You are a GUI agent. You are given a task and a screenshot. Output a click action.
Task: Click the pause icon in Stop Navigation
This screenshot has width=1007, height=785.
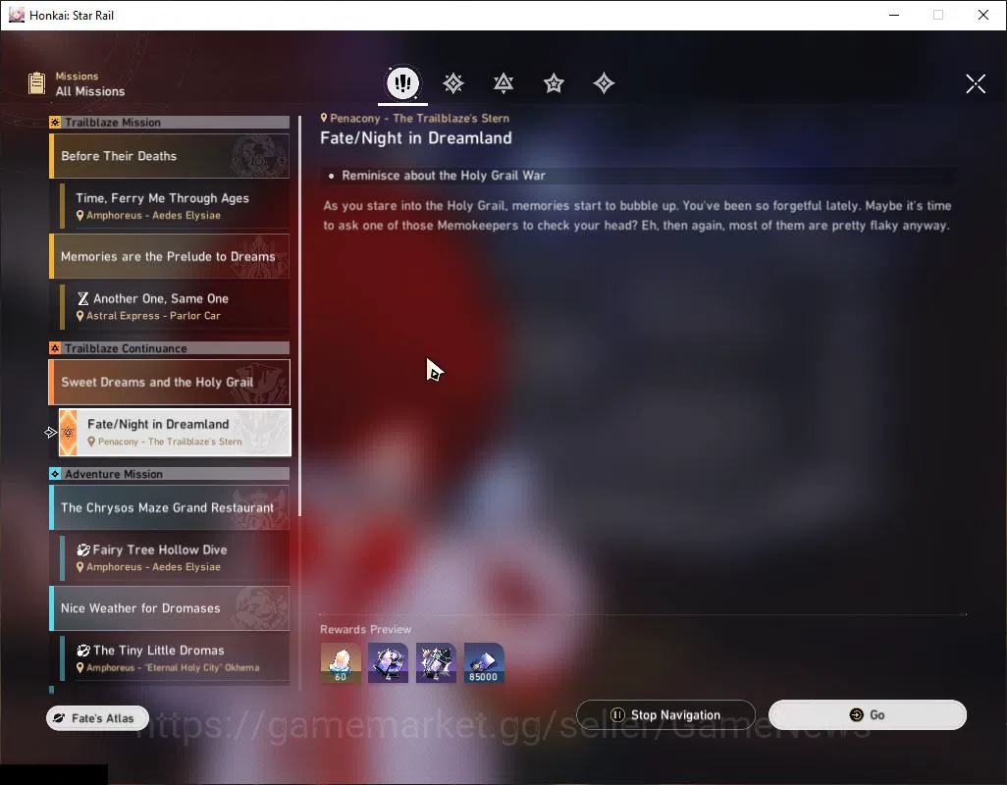(x=617, y=715)
